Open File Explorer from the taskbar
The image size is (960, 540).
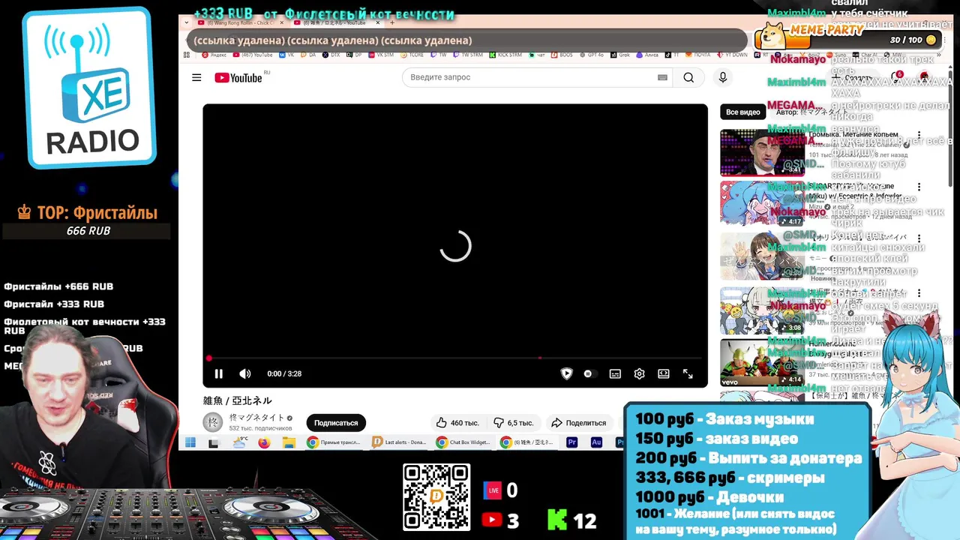[289, 442]
